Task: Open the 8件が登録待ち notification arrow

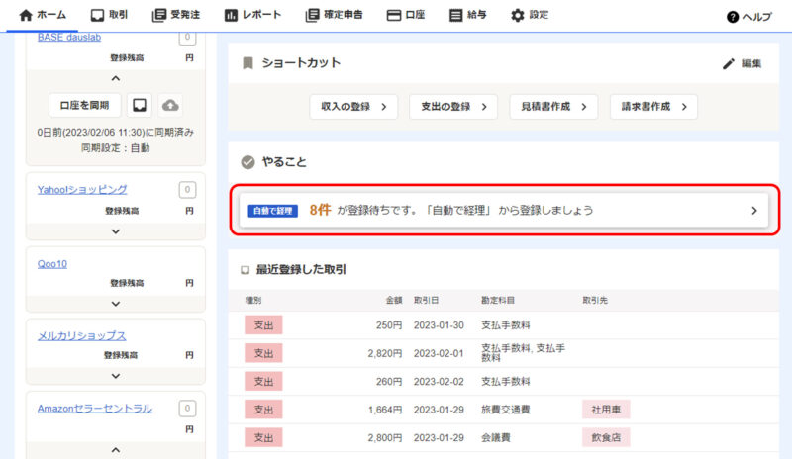Action: [x=754, y=211]
